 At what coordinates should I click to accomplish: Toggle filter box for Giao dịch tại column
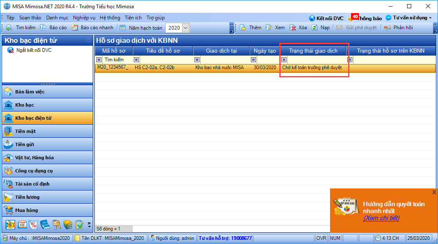197,60
